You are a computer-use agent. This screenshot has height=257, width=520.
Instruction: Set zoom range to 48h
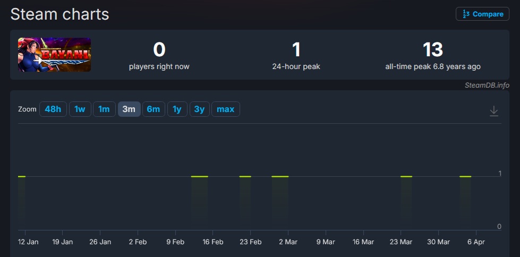(x=53, y=109)
